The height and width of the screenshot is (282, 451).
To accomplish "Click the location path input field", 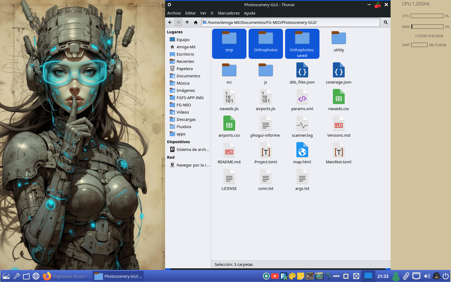I will click(x=291, y=23).
